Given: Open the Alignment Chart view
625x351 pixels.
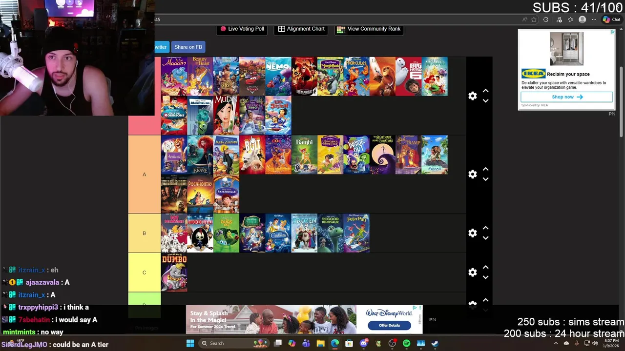Looking at the screenshot, I should [301, 29].
